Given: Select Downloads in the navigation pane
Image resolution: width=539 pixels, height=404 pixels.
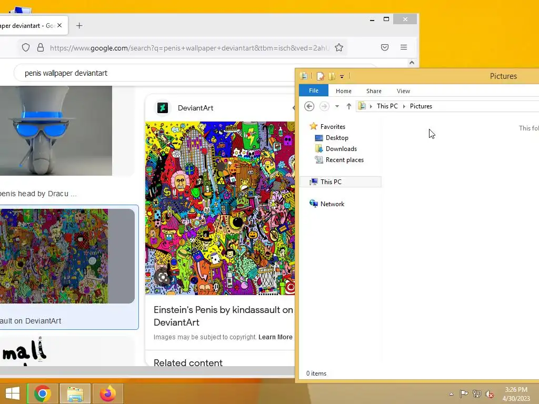Looking at the screenshot, I should pos(341,149).
